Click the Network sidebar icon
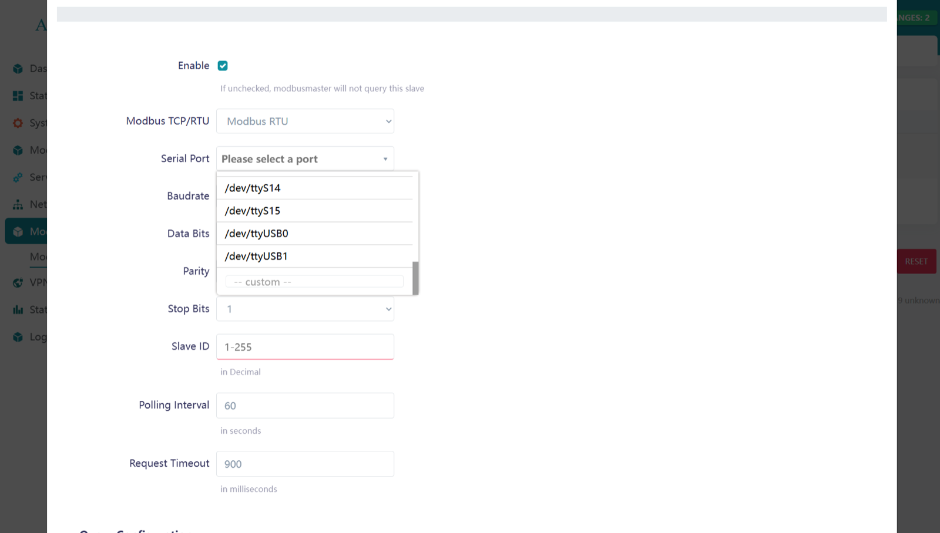This screenshot has width=940, height=533. [18, 205]
